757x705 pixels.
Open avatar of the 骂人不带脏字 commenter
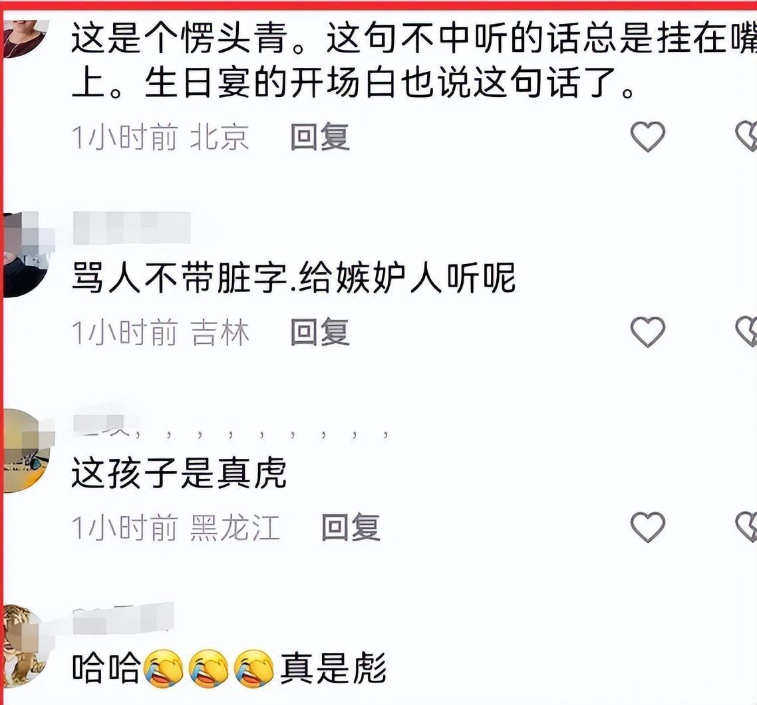tap(27, 254)
